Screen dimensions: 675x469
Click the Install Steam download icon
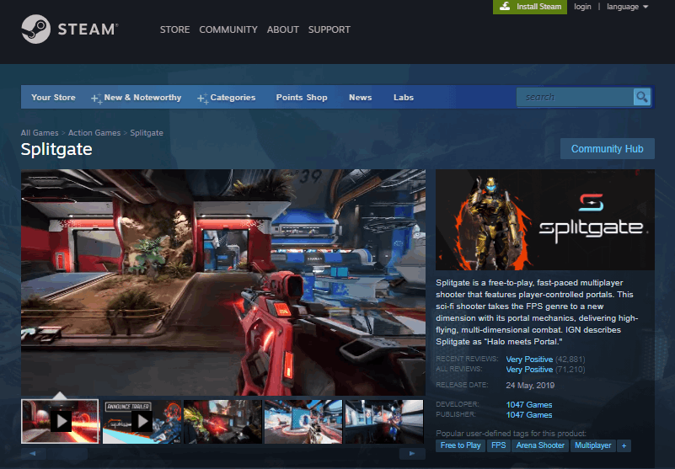pos(506,7)
